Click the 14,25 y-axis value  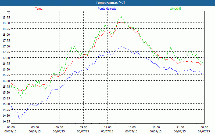click(x=6, y=121)
